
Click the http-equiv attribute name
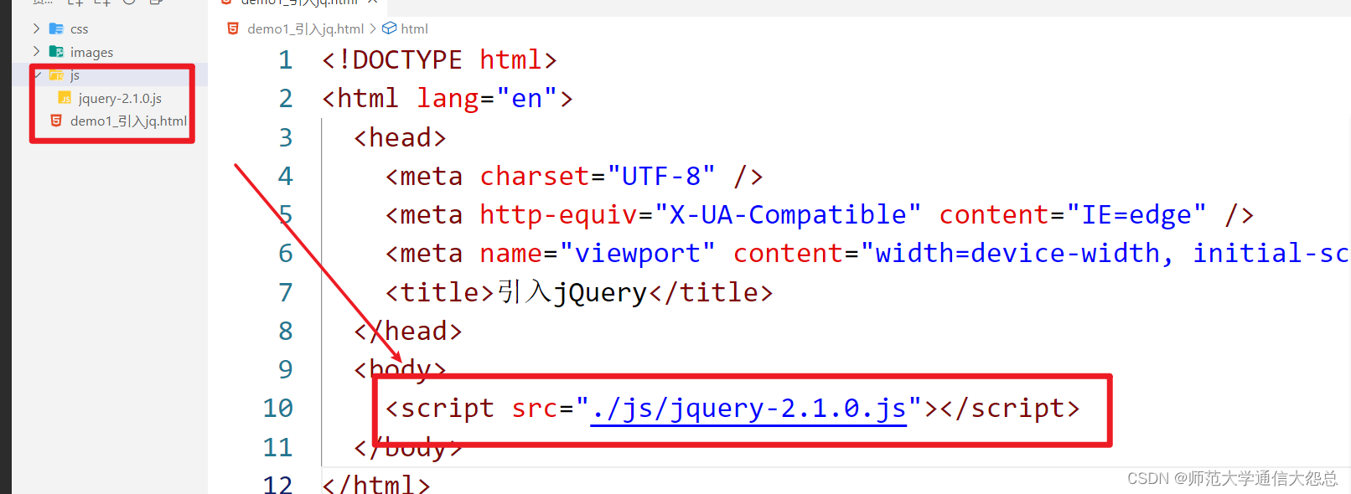559,214
